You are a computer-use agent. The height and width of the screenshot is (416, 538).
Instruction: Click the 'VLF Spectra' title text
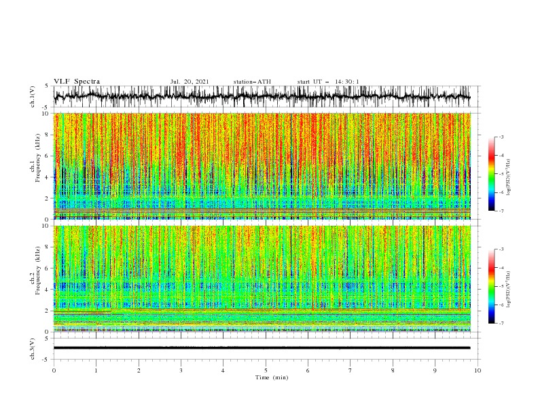(x=77, y=82)
